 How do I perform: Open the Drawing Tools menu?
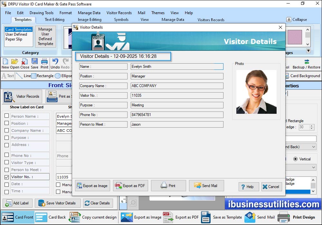[x=42, y=13]
